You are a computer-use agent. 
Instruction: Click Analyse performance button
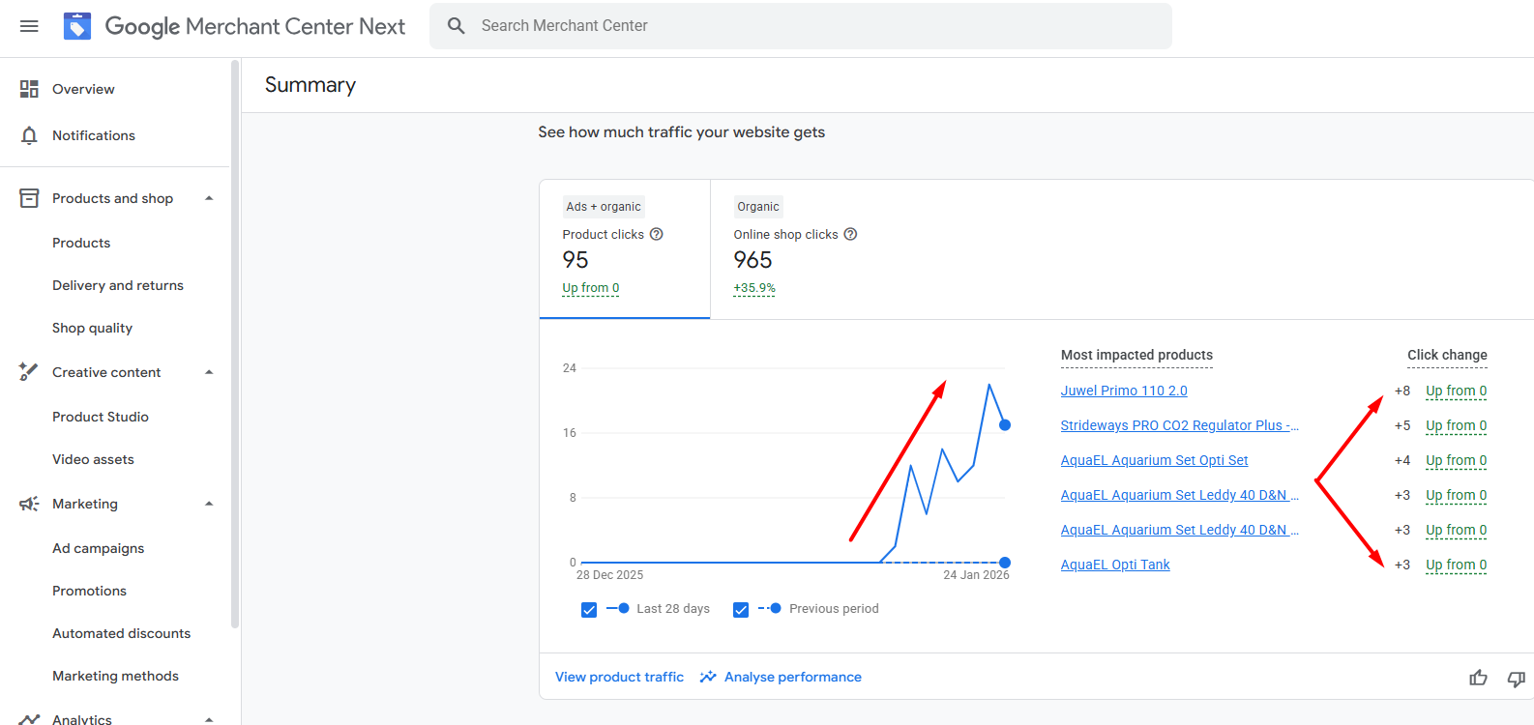coord(782,677)
